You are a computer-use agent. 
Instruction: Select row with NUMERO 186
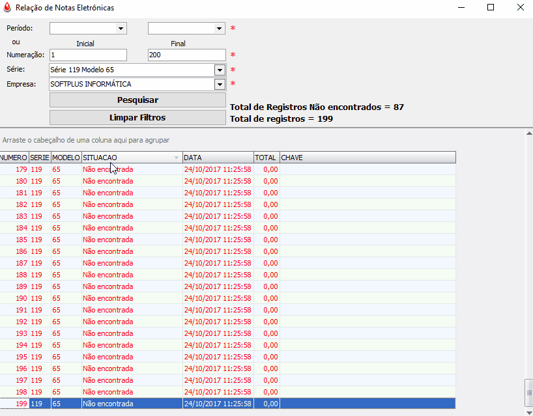pos(228,251)
